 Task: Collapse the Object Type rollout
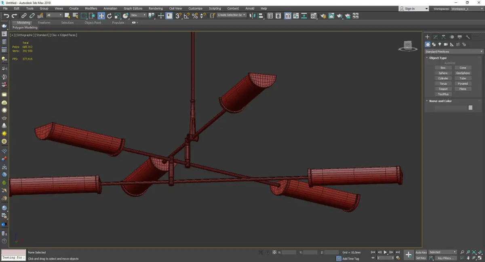click(438, 58)
